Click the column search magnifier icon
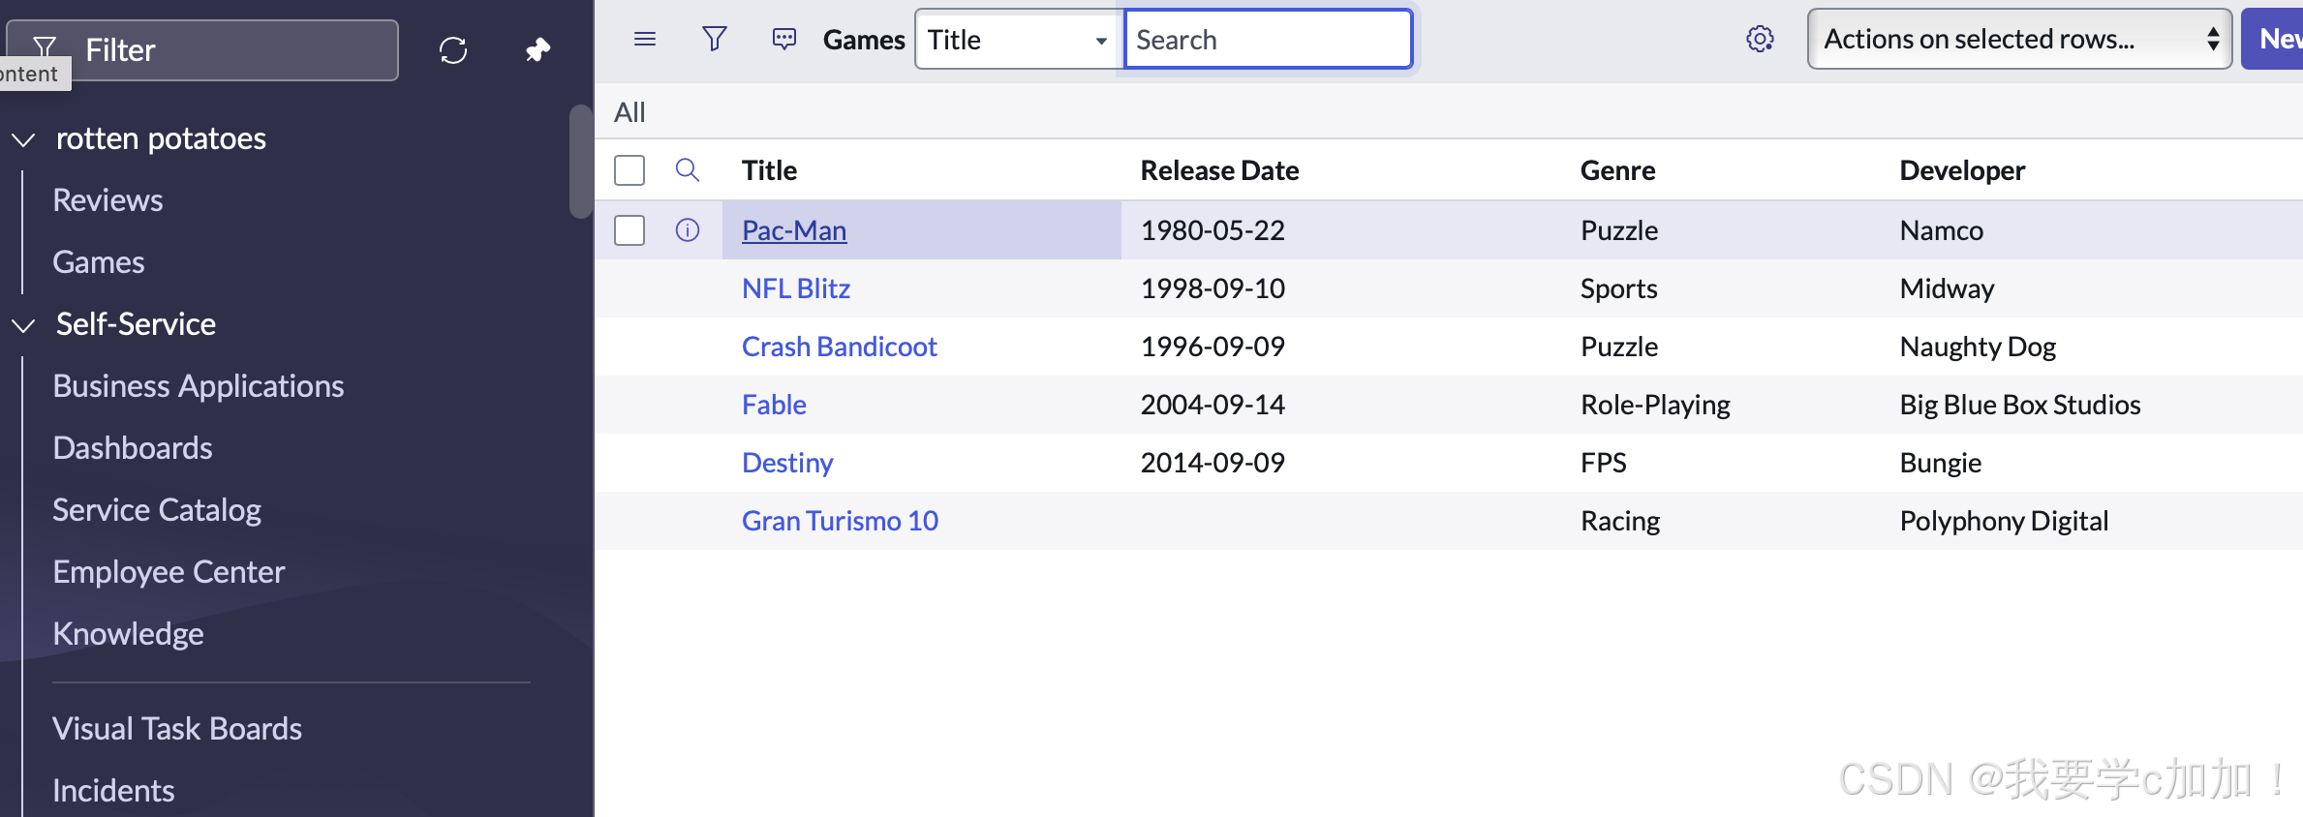 click(688, 170)
